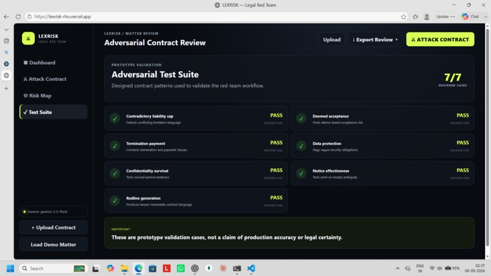Click the taskbar Search box

click(52, 269)
